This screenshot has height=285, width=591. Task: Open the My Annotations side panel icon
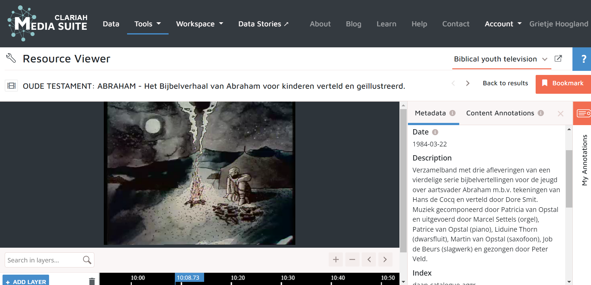pos(583,113)
